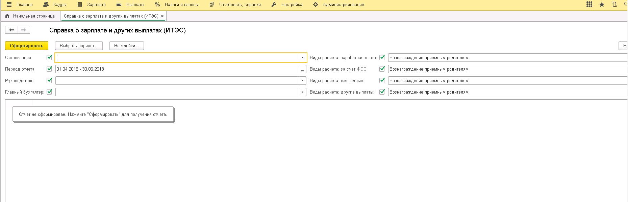628x202 pixels.
Task: Open Настройки... button
Action: click(127, 46)
